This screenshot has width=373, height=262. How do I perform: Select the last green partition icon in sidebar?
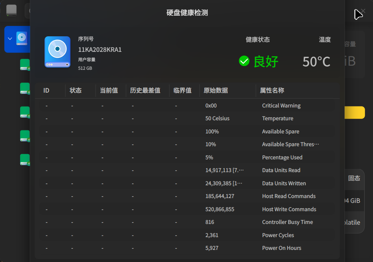pyautogui.click(x=25, y=160)
